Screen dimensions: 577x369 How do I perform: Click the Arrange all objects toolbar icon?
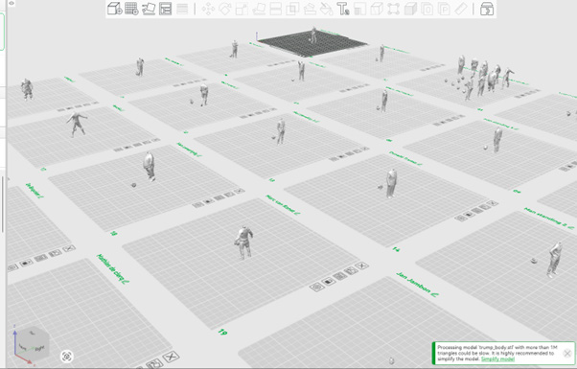[x=165, y=9]
